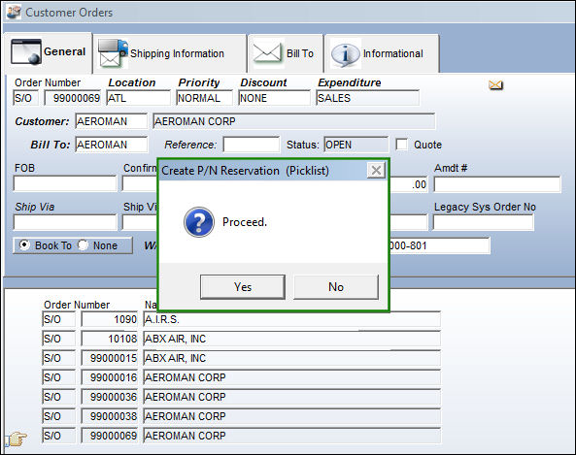The width and height of the screenshot is (576, 455).
Task: Enable the Quote checkbox
Action: [401, 145]
